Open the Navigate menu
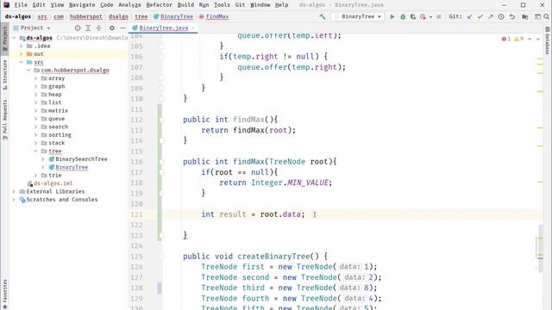The image size is (552, 310). coord(82,5)
